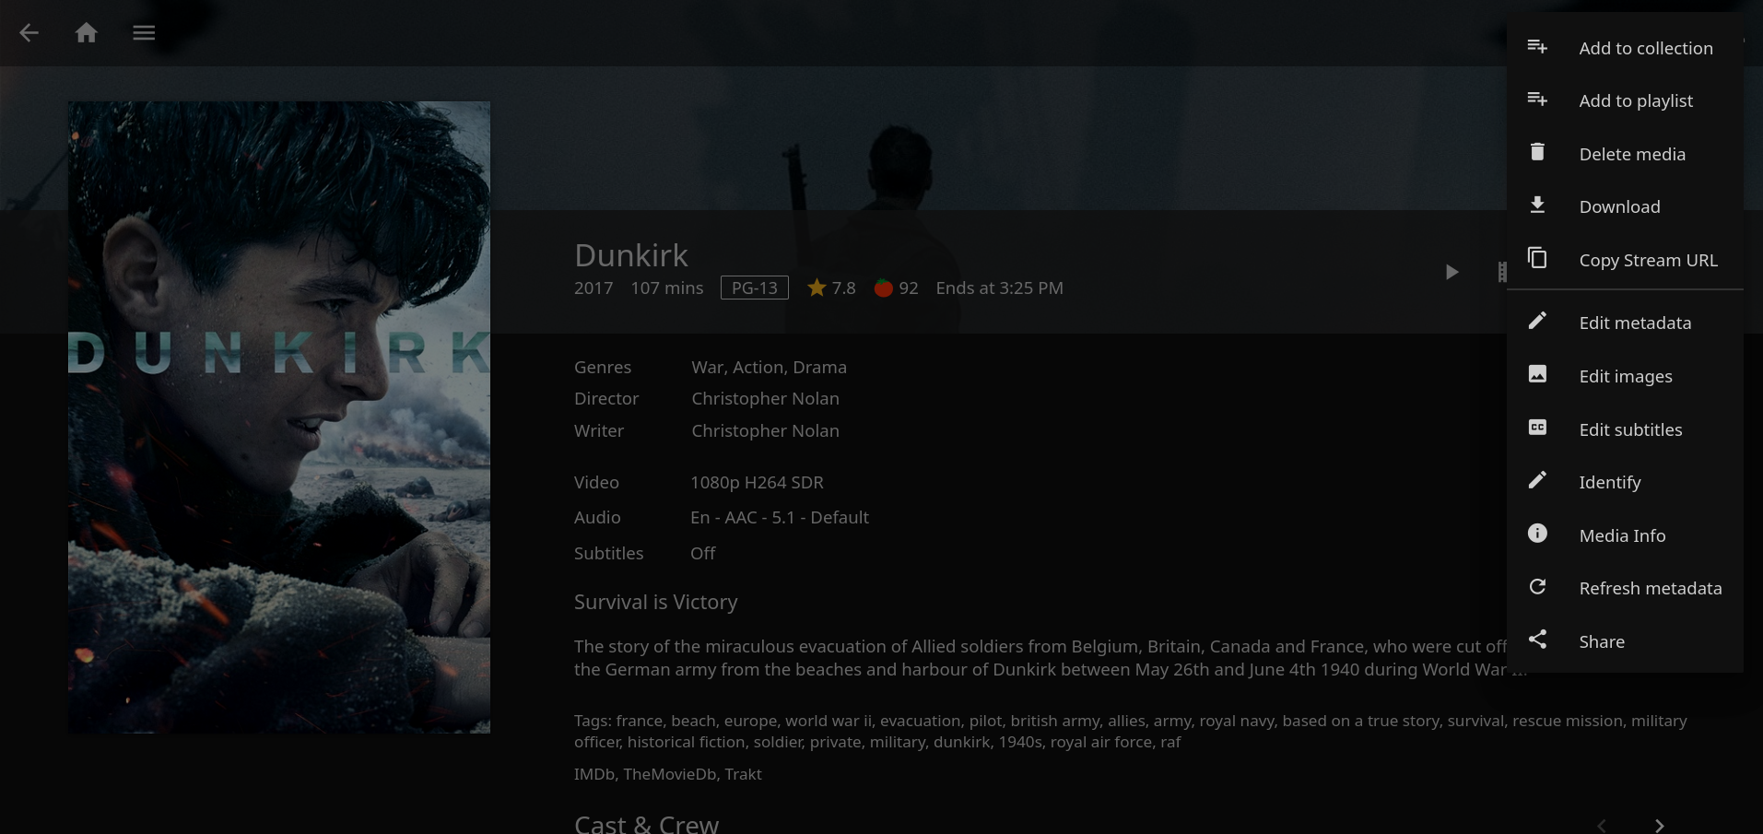Screen dimensions: 1763x834
Task: Click the Download arrow icon
Action: (x=1537, y=205)
